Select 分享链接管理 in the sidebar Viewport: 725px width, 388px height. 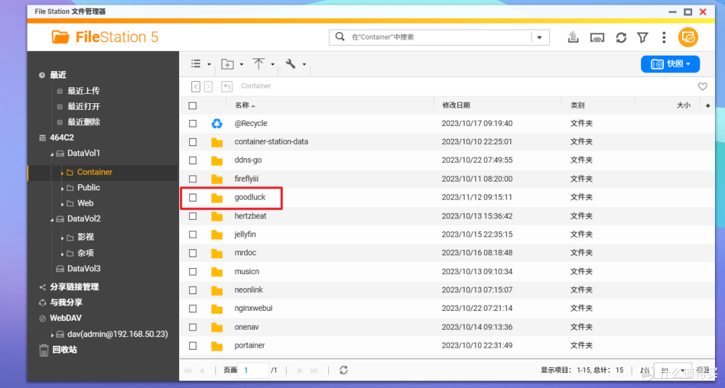(75, 287)
